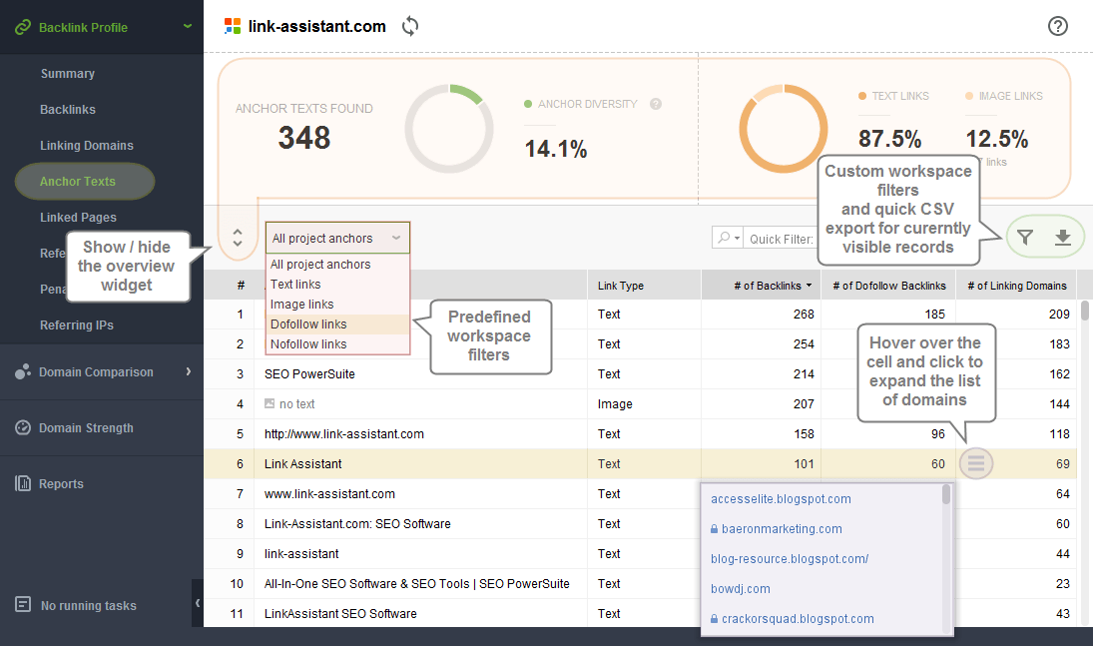Open the help question mark icon

point(1057,27)
